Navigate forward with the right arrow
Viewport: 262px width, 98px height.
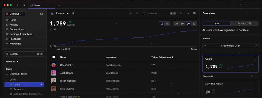tap(24, 5)
